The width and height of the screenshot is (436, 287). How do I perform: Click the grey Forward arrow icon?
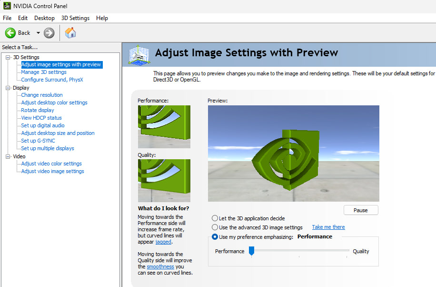click(49, 33)
